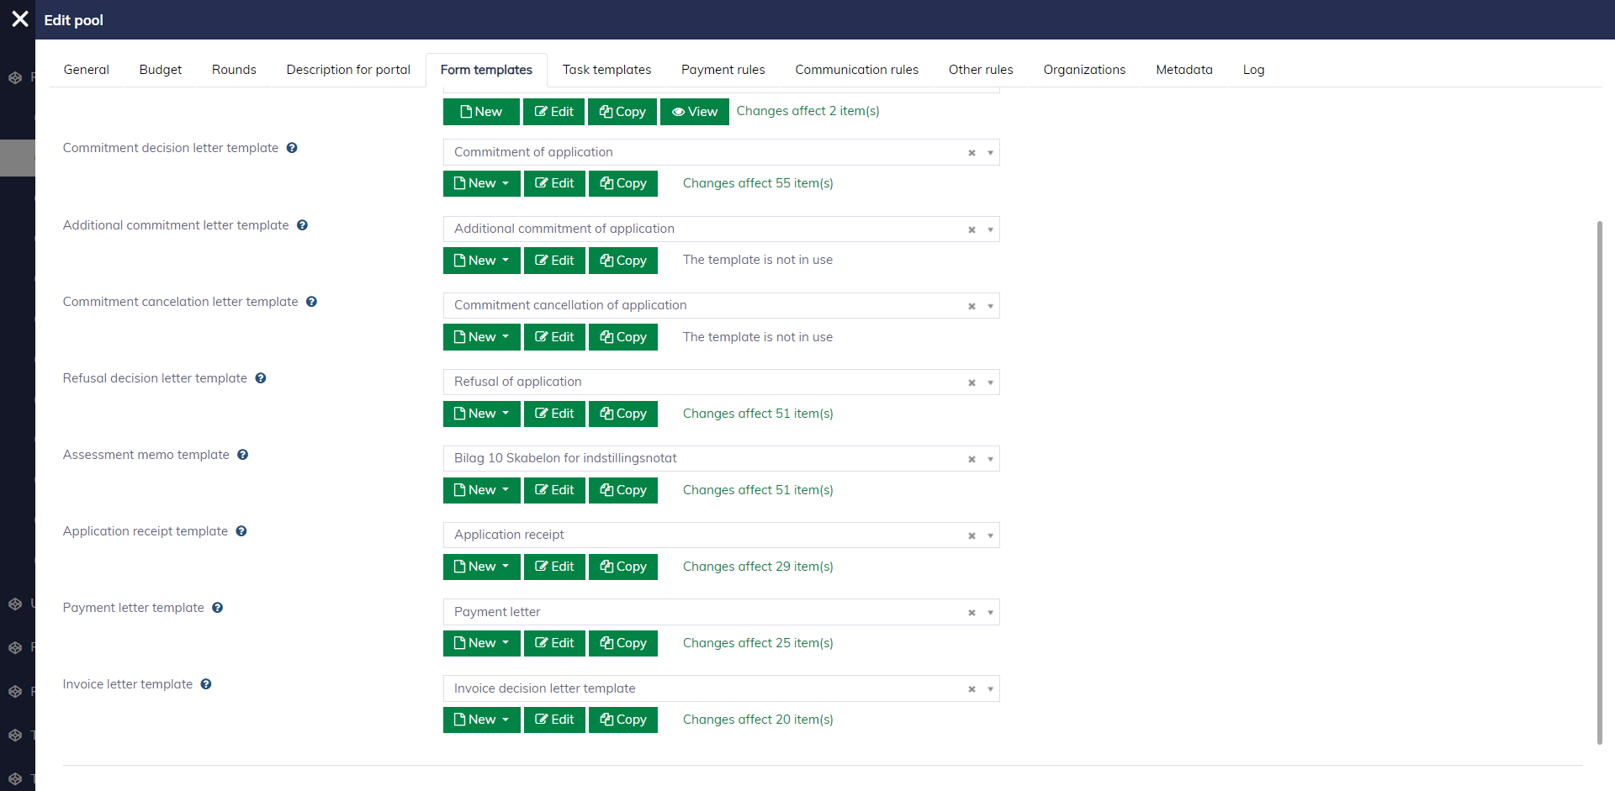
Task: Open Invoice decision letter template dropdown
Action: point(990,689)
